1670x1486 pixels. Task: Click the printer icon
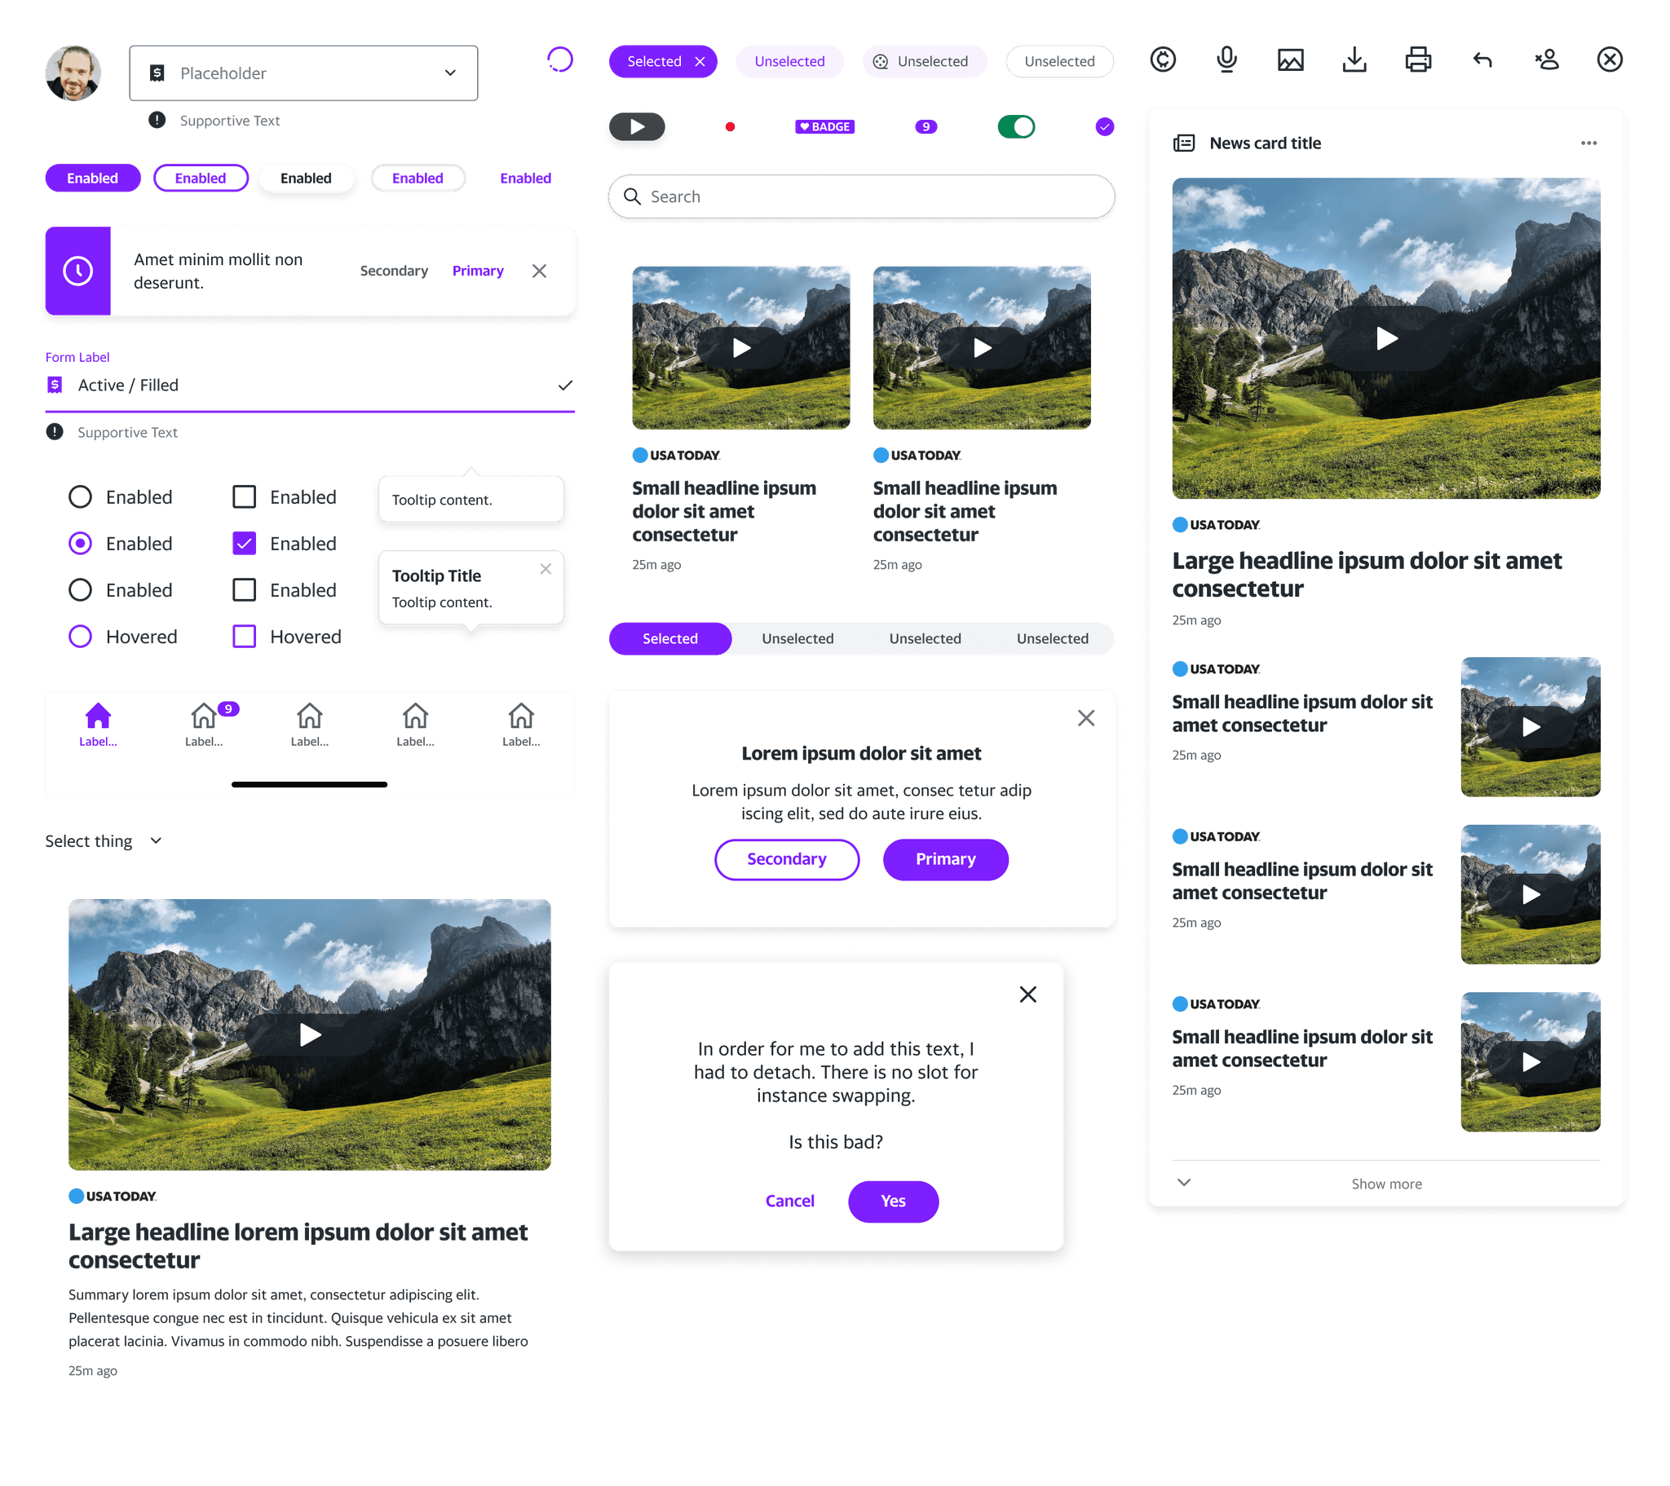coord(1417,60)
